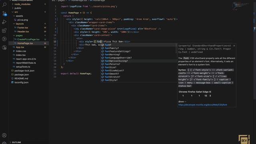Open reportWebVitals.ts in the explorer
The height and width of the screenshot is (144, 256).
pyautogui.click(x=28, y=63)
